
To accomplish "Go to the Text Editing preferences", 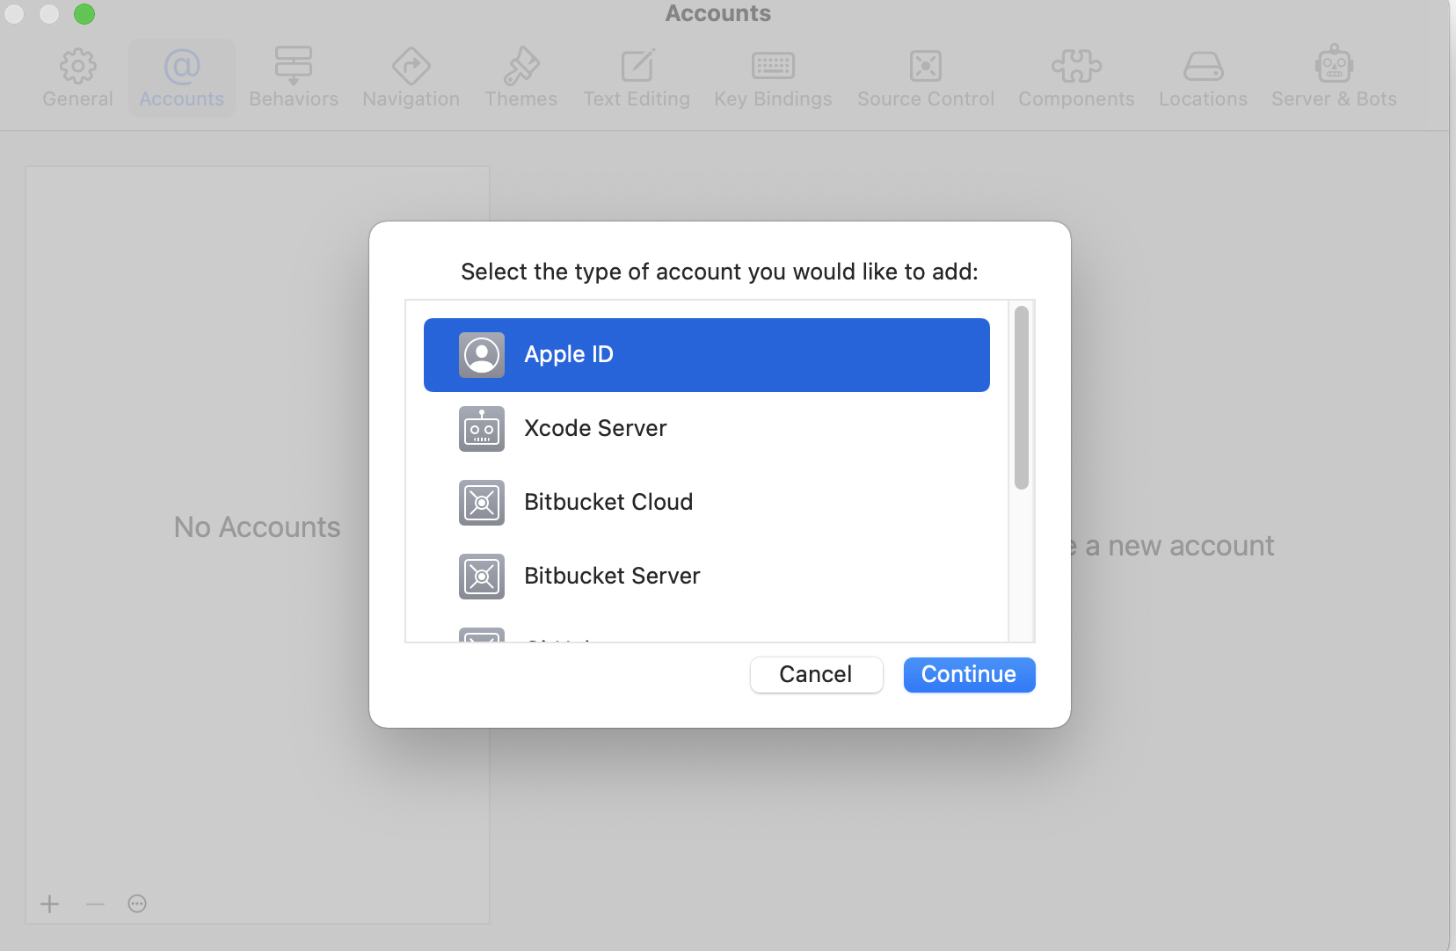I will (x=637, y=78).
